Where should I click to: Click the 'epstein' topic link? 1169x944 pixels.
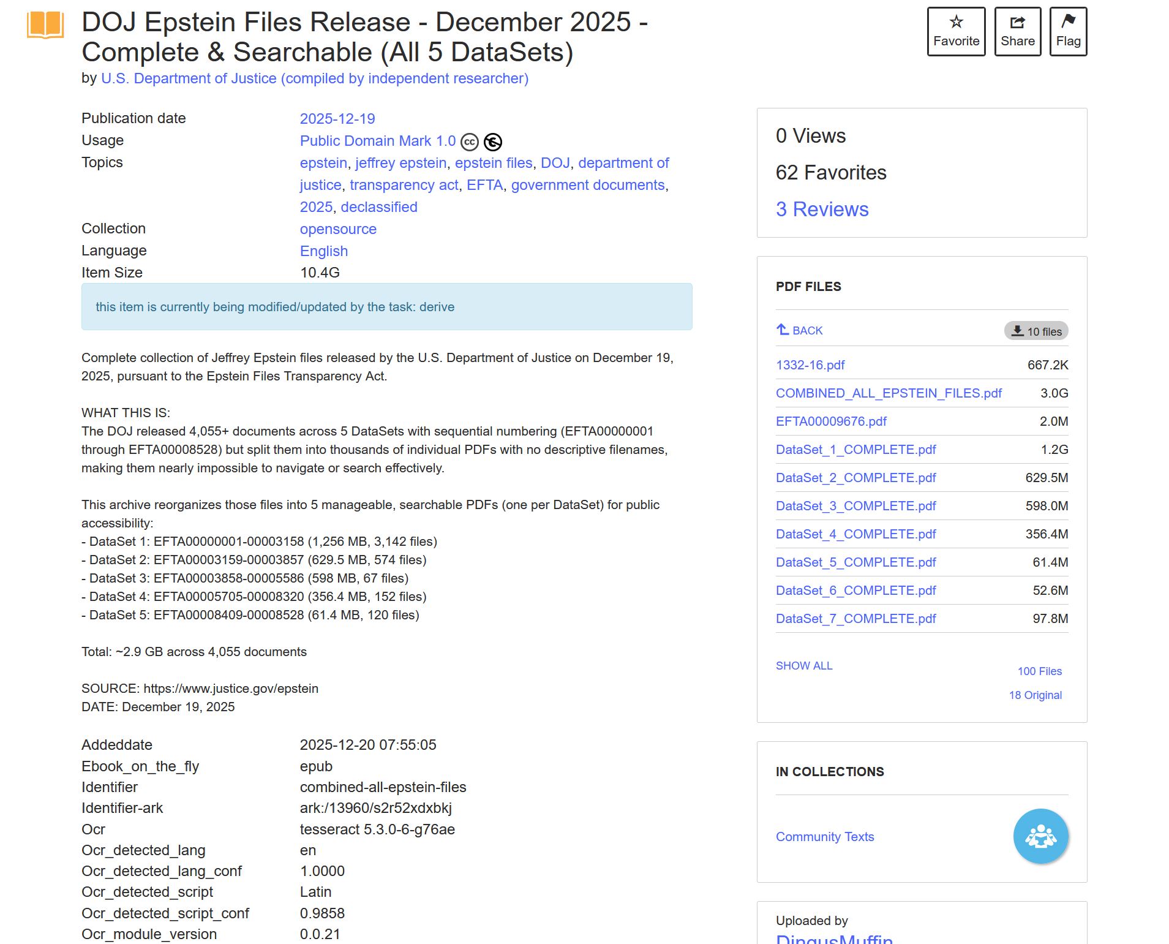point(323,163)
